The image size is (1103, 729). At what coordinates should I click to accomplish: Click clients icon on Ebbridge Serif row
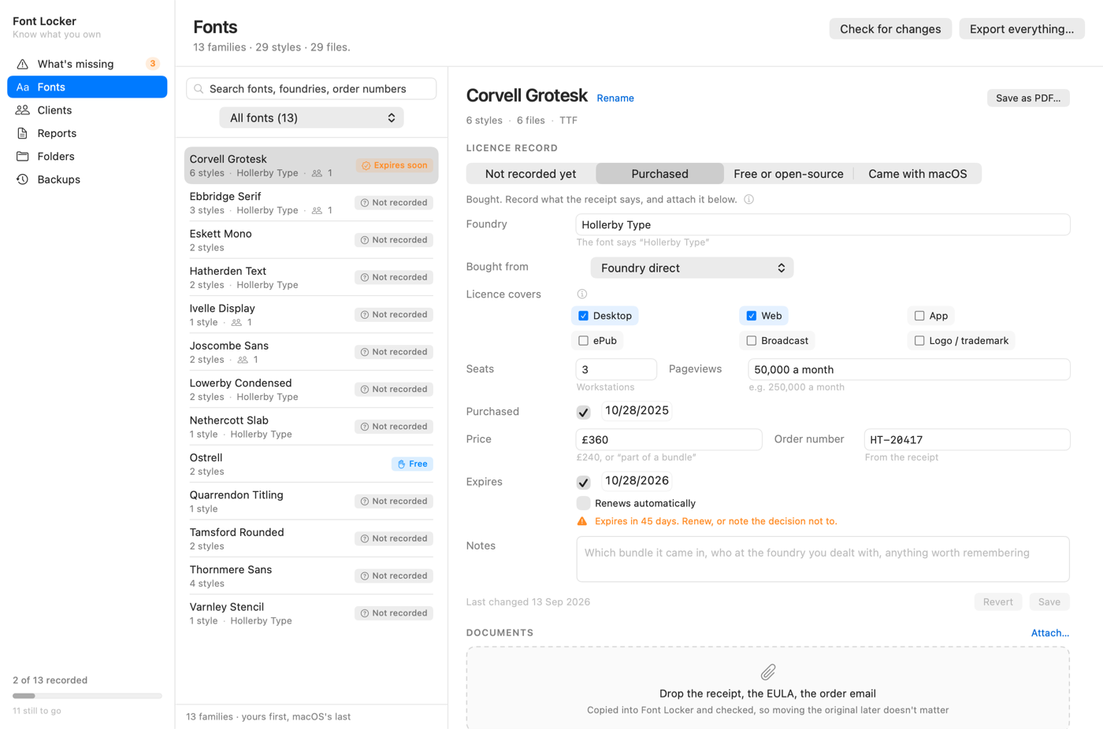(x=317, y=210)
